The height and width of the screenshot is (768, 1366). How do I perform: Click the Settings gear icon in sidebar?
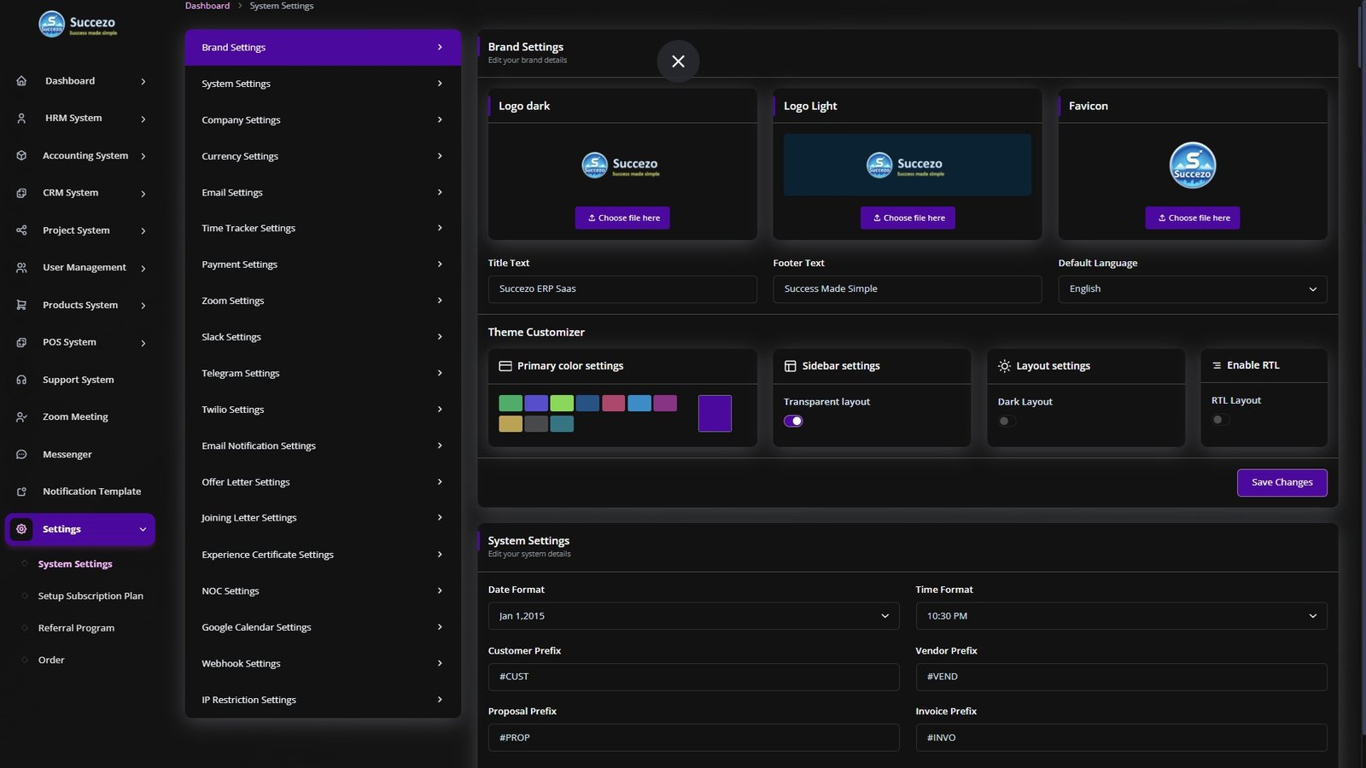click(21, 529)
